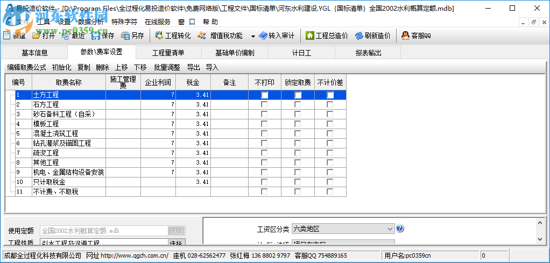The height and width of the screenshot is (263, 550).
Task: Click 导入 command
Action: (x=212, y=67)
